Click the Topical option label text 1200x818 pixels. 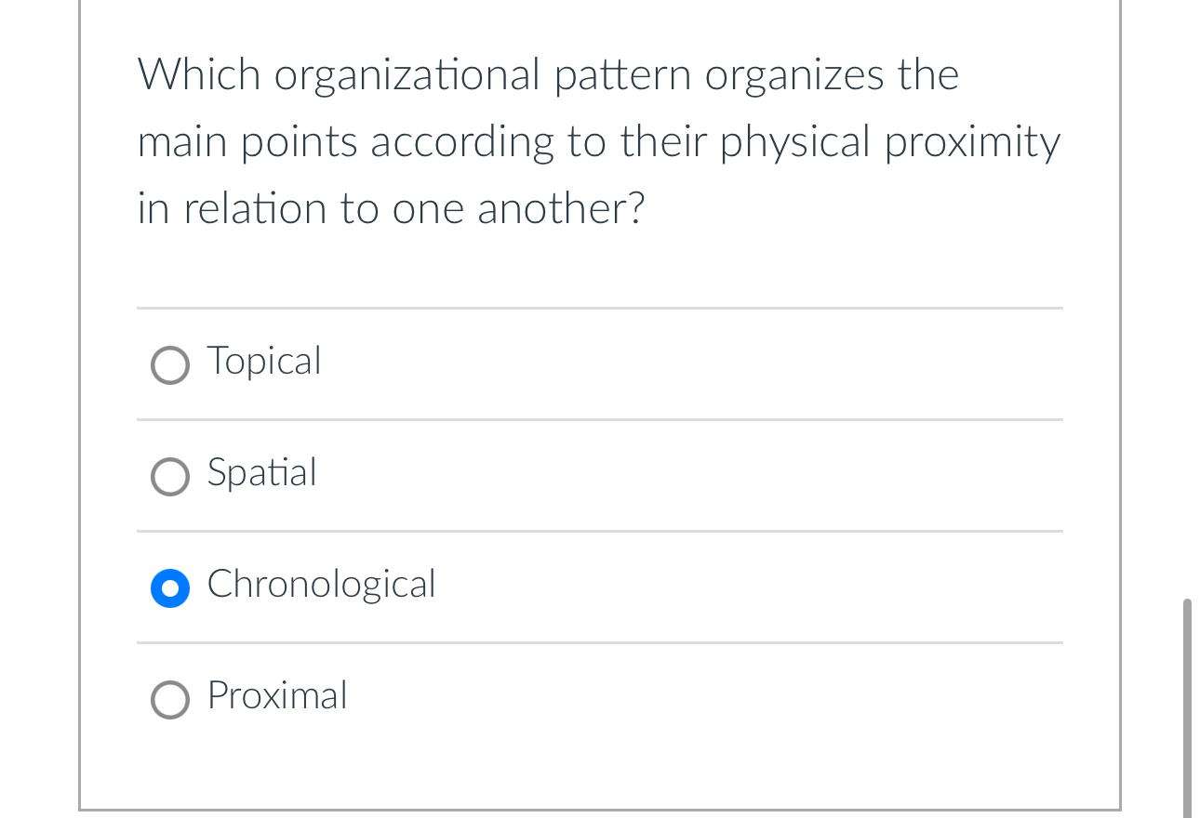[x=264, y=363]
